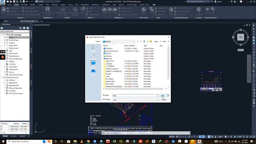Expand the InfraWorks ribbon panel
Screen dimensions: 256x144
[48, 18]
